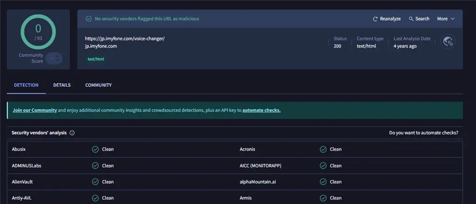Toggle the Community Score vote control
The image size is (476, 204).
(54, 59)
